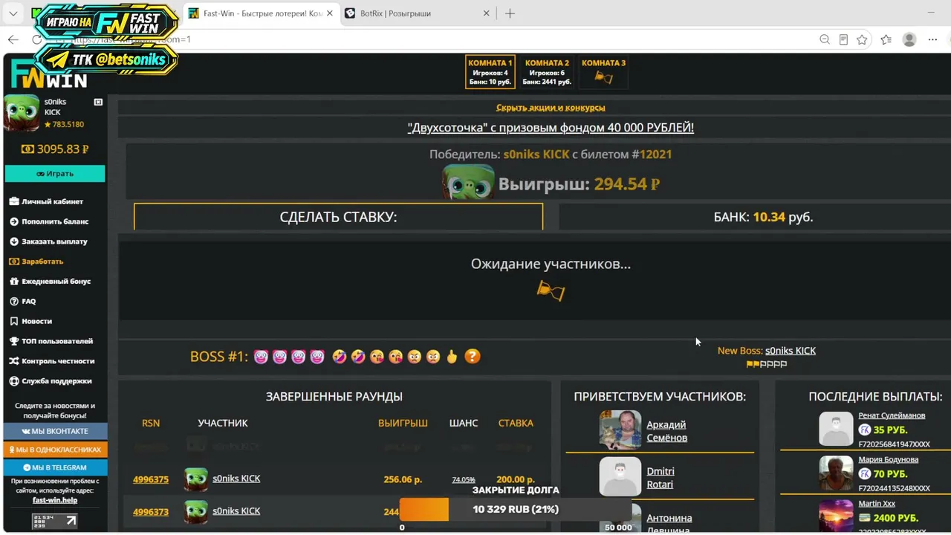Click the download icon beside Заказать выплату

[14, 241]
